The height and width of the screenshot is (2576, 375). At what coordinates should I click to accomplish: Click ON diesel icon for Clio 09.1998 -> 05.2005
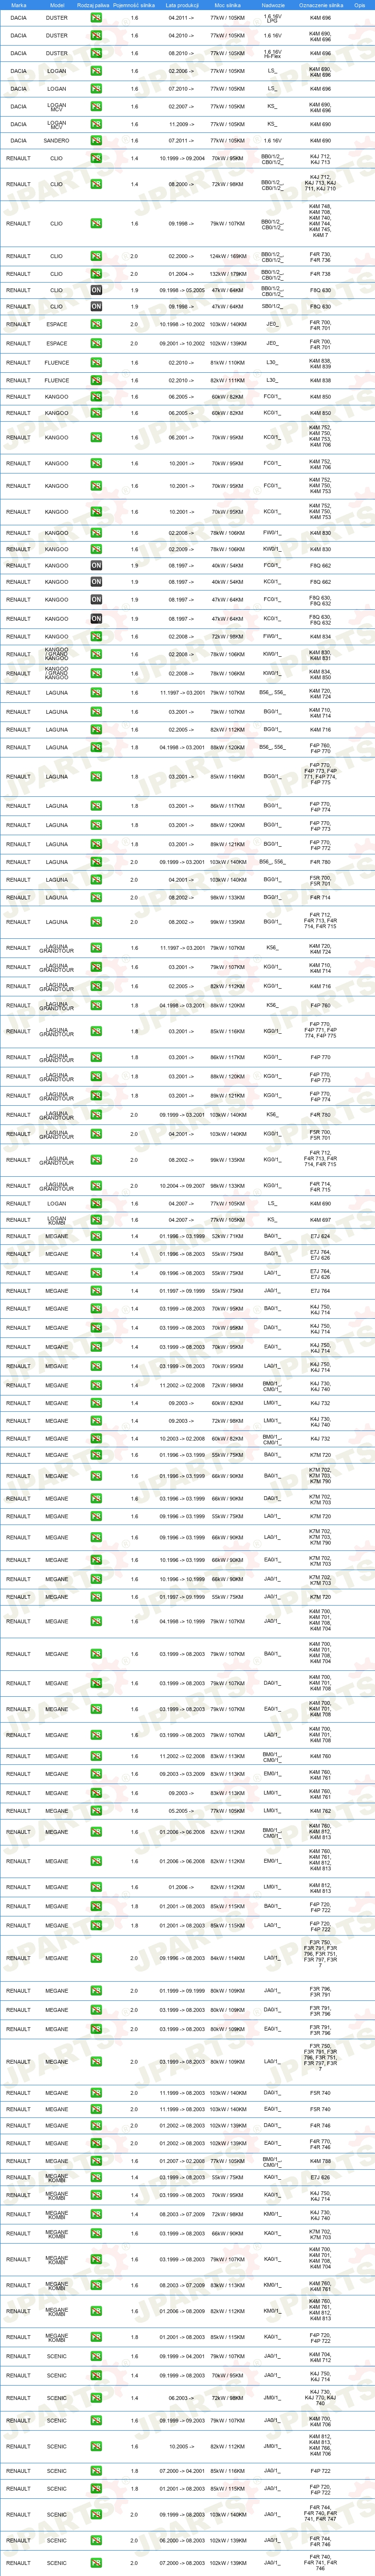pyautogui.click(x=96, y=290)
